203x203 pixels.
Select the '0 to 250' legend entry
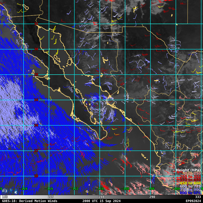(193, 173)
